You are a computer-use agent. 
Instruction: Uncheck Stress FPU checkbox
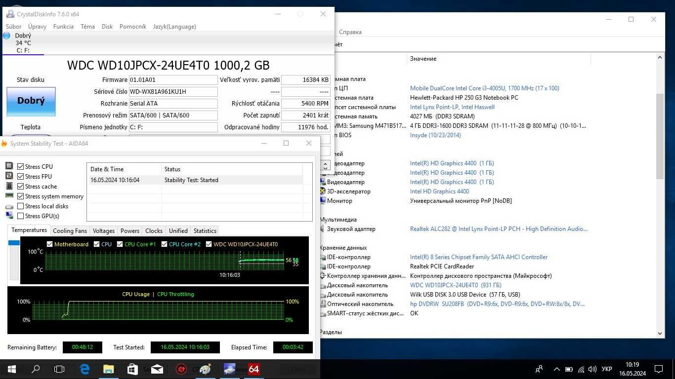point(20,177)
